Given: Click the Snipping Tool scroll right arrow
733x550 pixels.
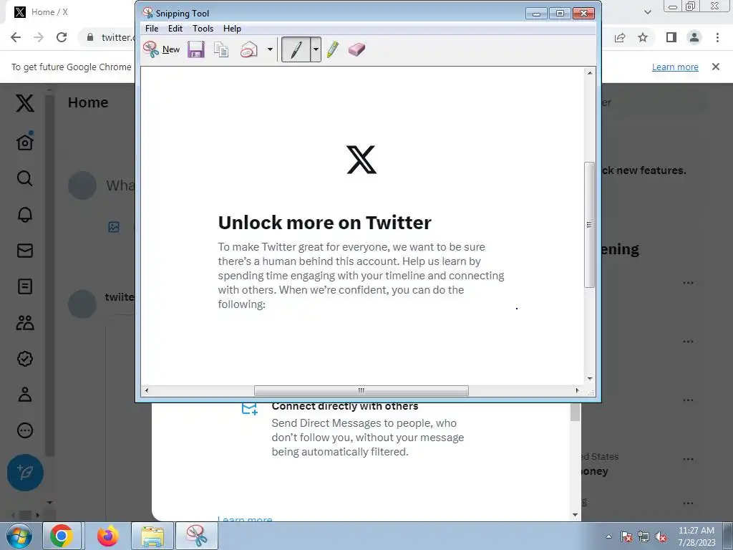Looking at the screenshot, I should 578,390.
